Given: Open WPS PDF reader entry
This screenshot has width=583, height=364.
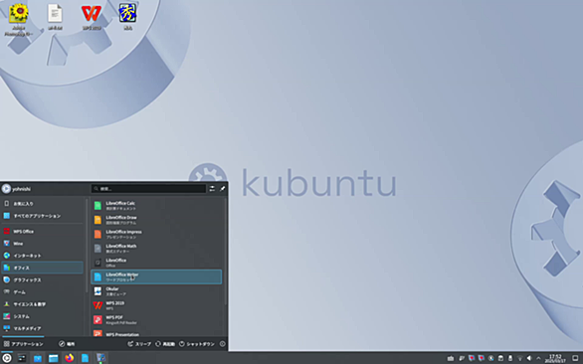Looking at the screenshot, I should (x=156, y=320).
